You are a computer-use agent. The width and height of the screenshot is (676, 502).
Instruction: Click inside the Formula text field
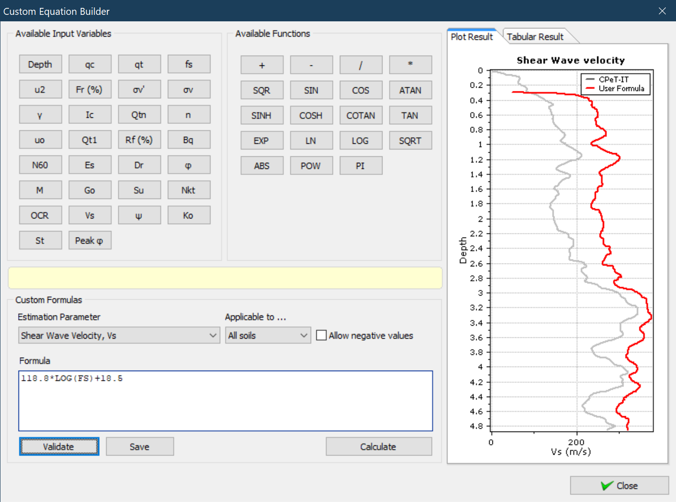[225, 401]
